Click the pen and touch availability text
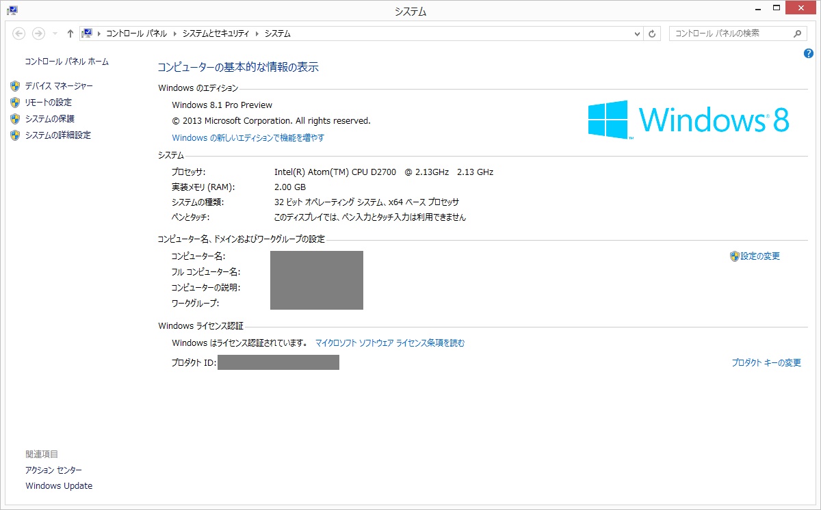Screen dimensions: 821x510 click(369, 217)
